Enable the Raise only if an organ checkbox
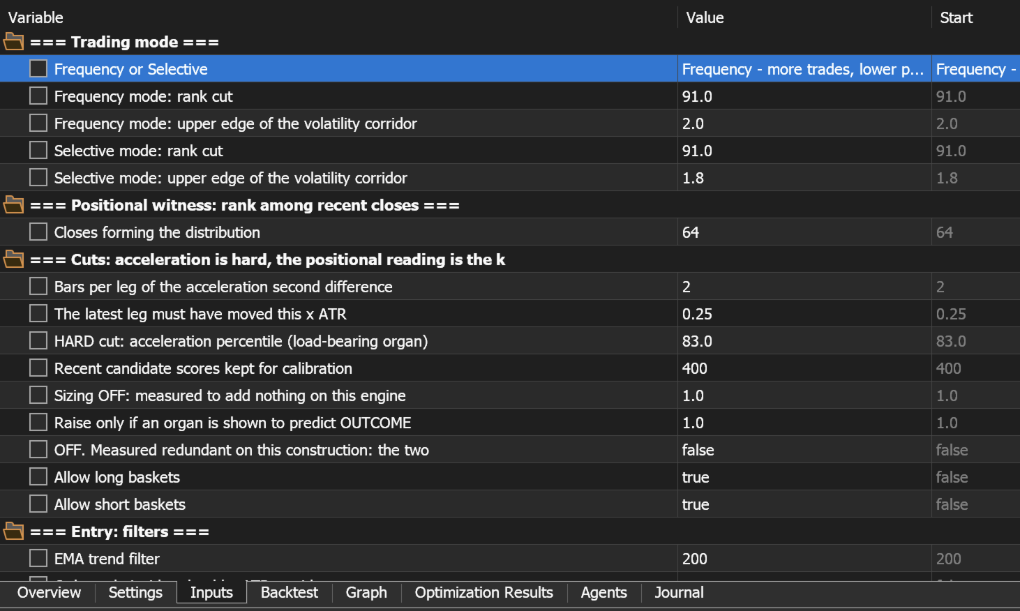The width and height of the screenshot is (1020, 611). [38, 422]
